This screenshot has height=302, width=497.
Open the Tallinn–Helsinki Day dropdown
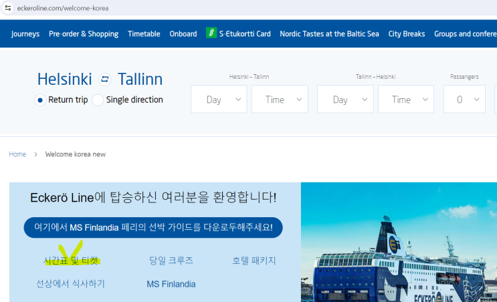tap(345, 99)
